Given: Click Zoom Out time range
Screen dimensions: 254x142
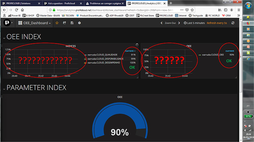Looking at the screenshot, I should pos(170,23).
